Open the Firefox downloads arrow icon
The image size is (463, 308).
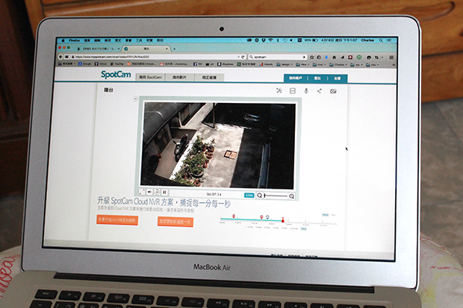326,57
